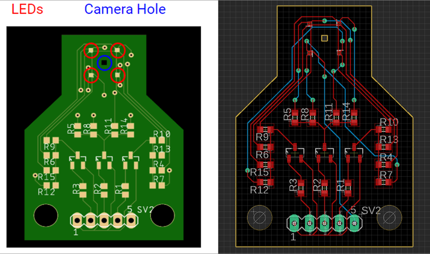Screen dimensions: 430x254
Task: Click the blue Camera Hole label
Action: [x=125, y=9]
